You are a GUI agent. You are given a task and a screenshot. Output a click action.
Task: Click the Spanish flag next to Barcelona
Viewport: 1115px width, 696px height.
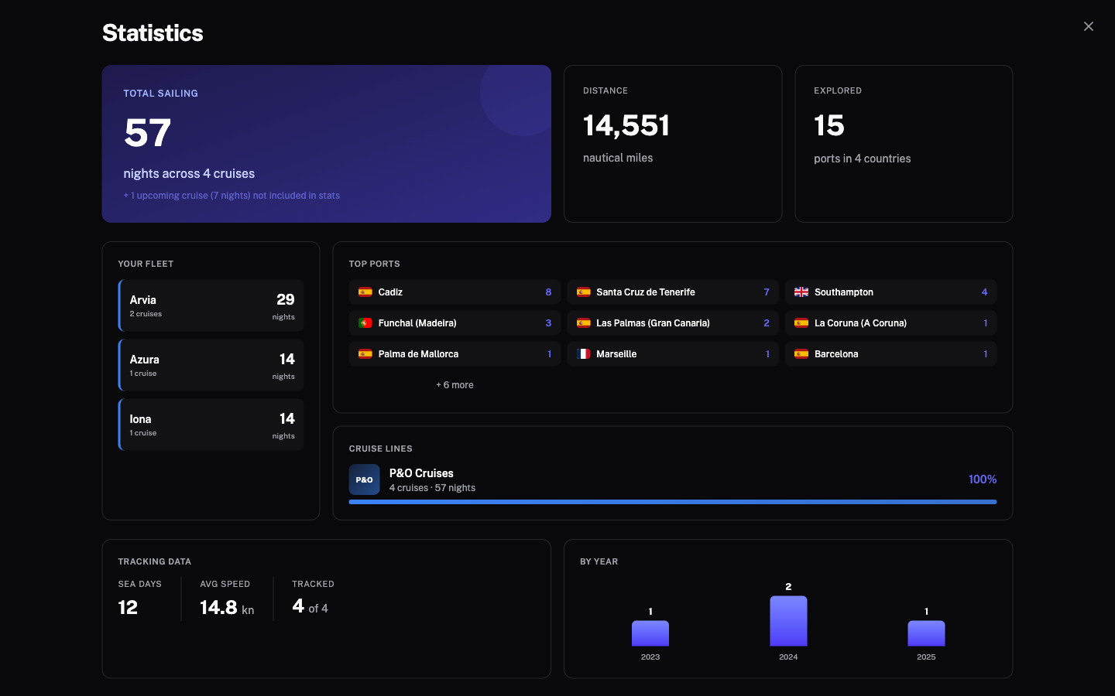click(x=801, y=354)
